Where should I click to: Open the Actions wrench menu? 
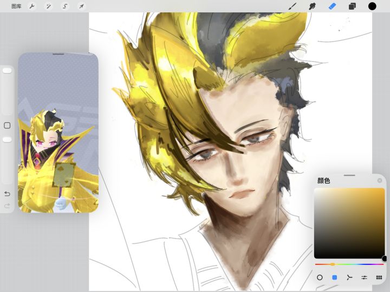pos(32,6)
